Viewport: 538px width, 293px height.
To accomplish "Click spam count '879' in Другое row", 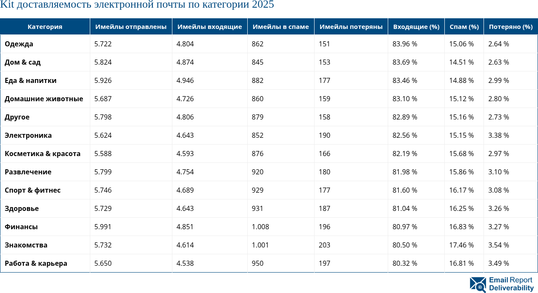I will coord(258,117).
